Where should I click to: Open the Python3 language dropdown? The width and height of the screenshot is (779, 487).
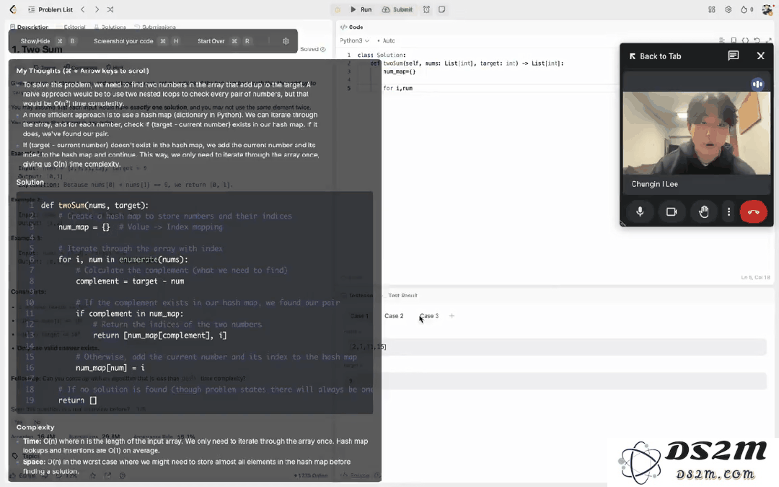[x=354, y=40]
